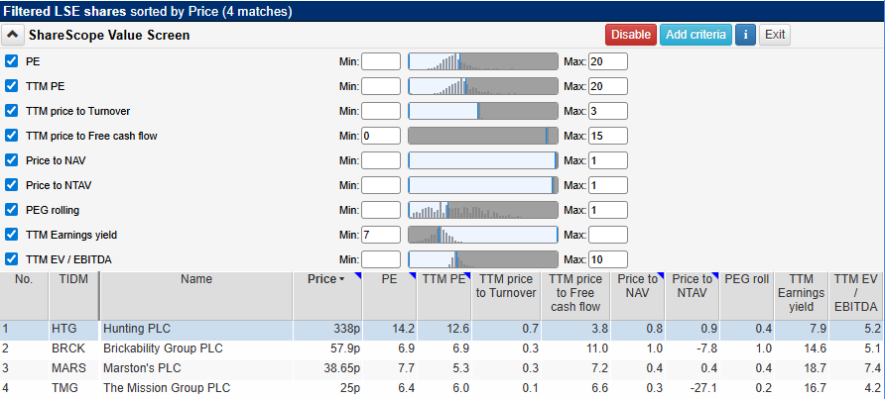Click the TTM Earnings yield Min field

pyautogui.click(x=381, y=235)
